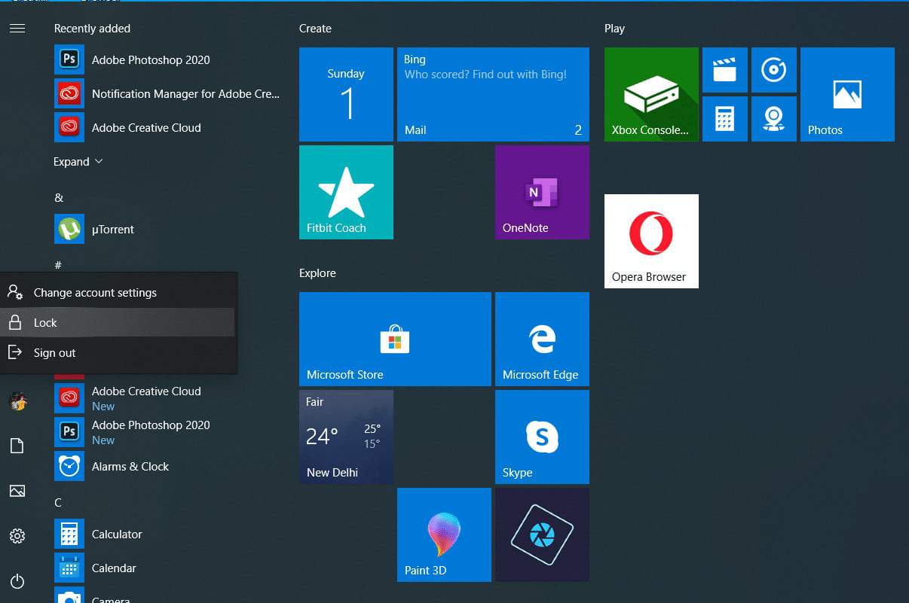Click the "C" letter header in app list

click(x=58, y=502)
